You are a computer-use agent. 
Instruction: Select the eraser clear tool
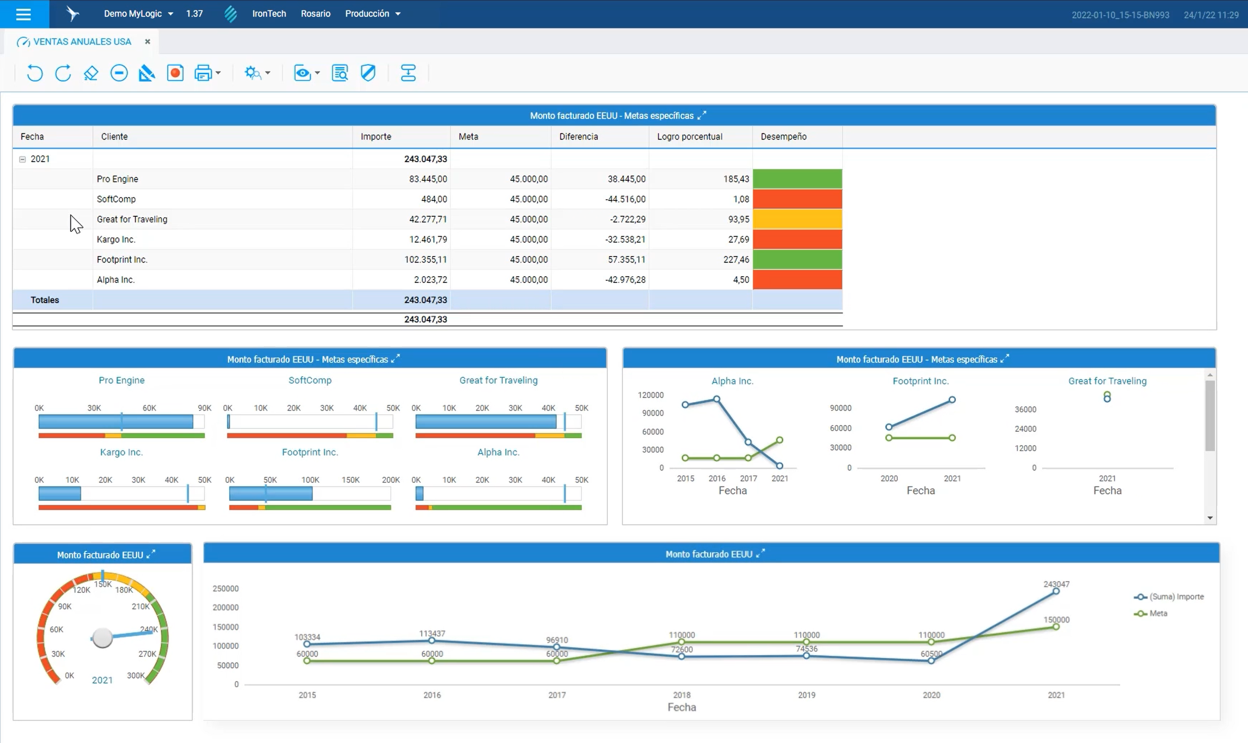[x=91, y=73]
